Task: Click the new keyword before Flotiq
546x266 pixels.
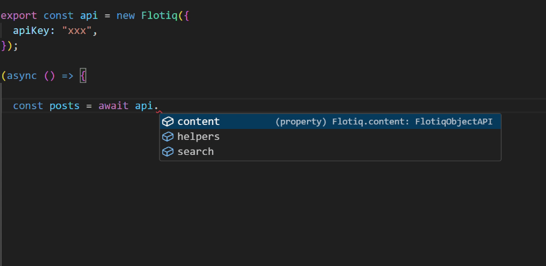Action: coord(125,16)
